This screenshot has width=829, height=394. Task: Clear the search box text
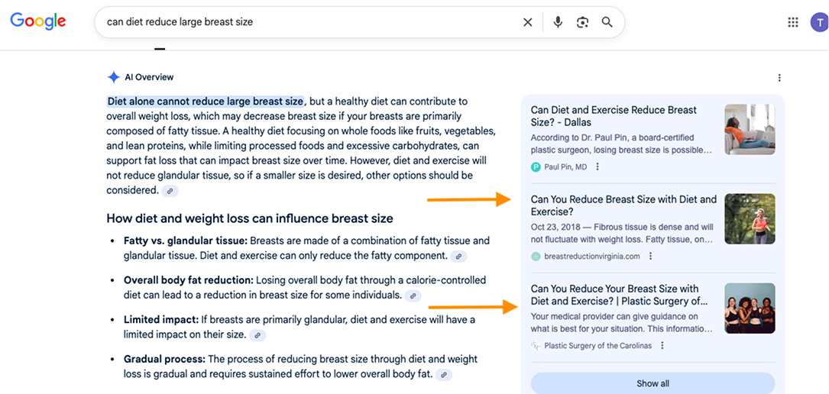527,22
